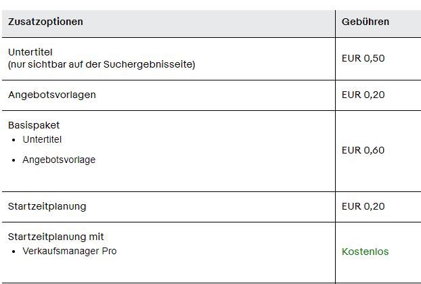
Task: Click Untertitel bullet item under Basispaket
Action: (42, 139)
